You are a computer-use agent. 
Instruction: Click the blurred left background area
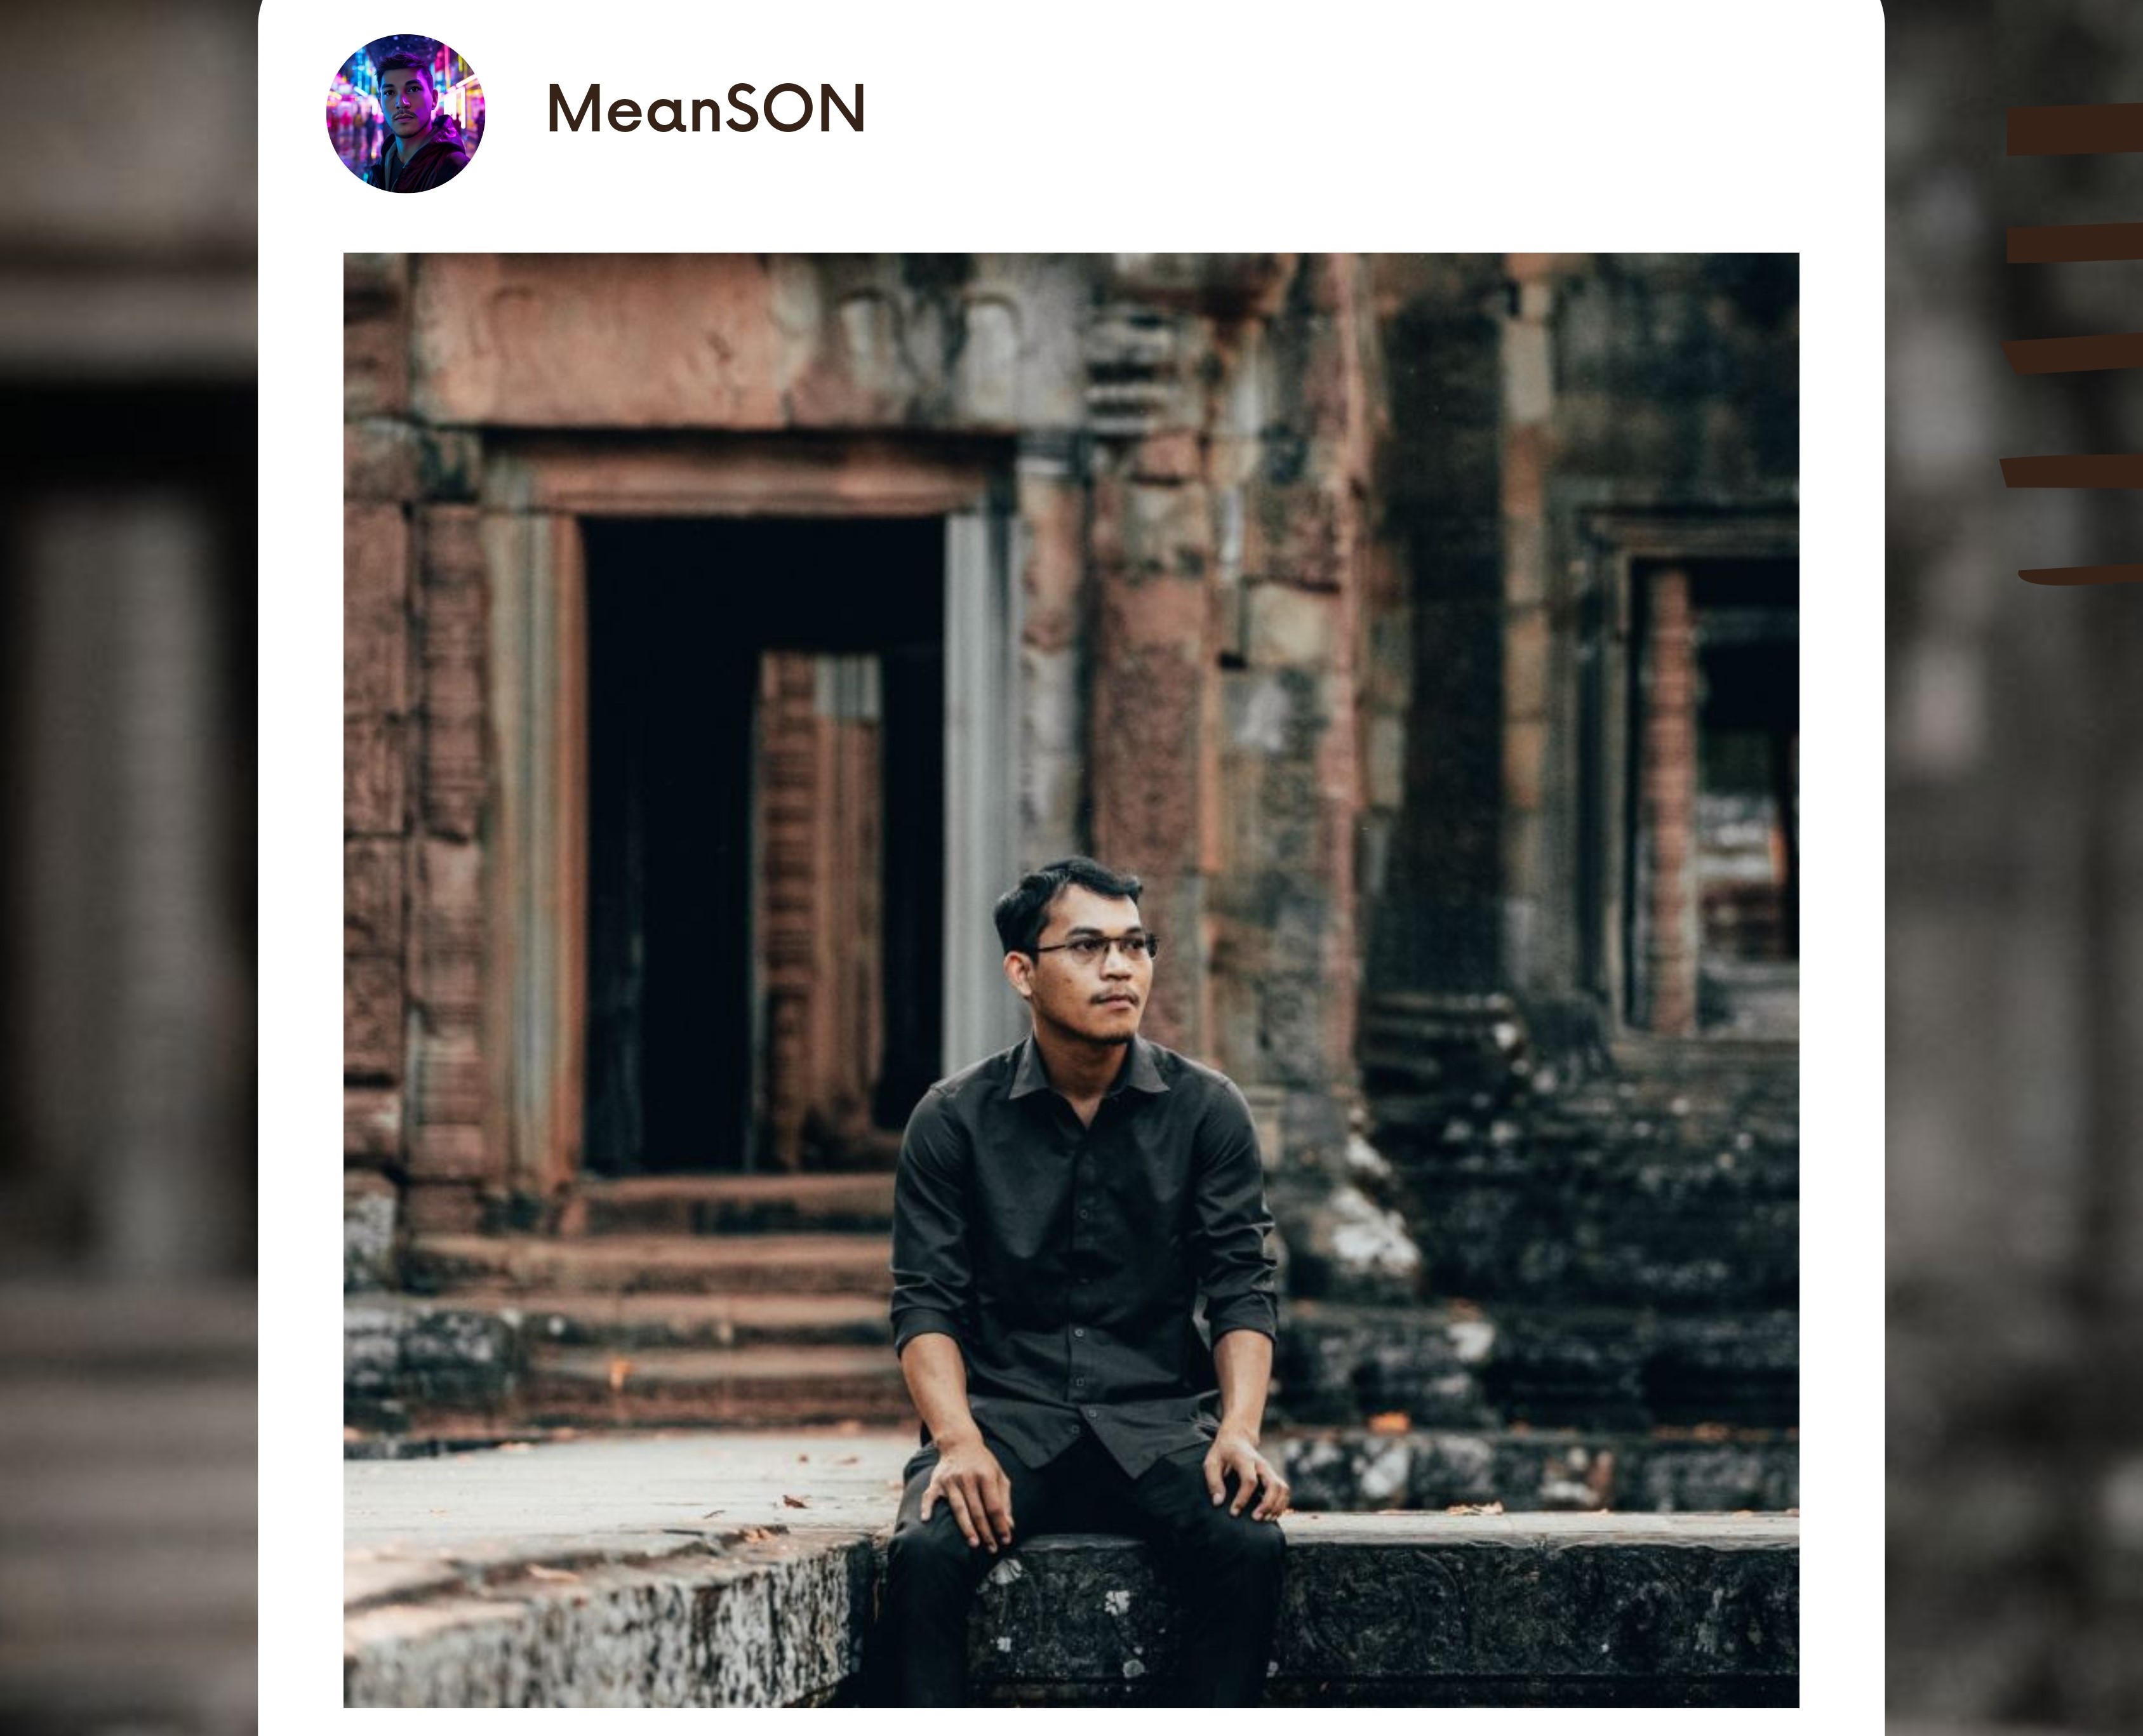click(128, 868)
